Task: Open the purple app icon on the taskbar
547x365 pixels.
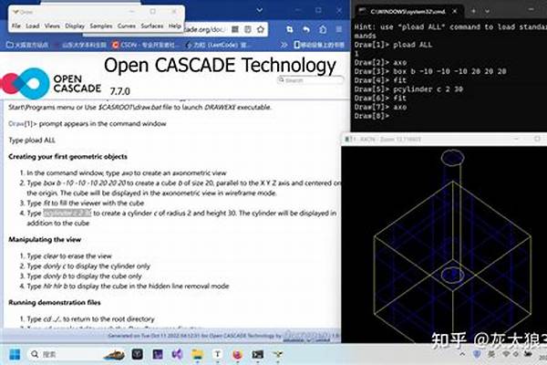Action: (x=158, y=355)
